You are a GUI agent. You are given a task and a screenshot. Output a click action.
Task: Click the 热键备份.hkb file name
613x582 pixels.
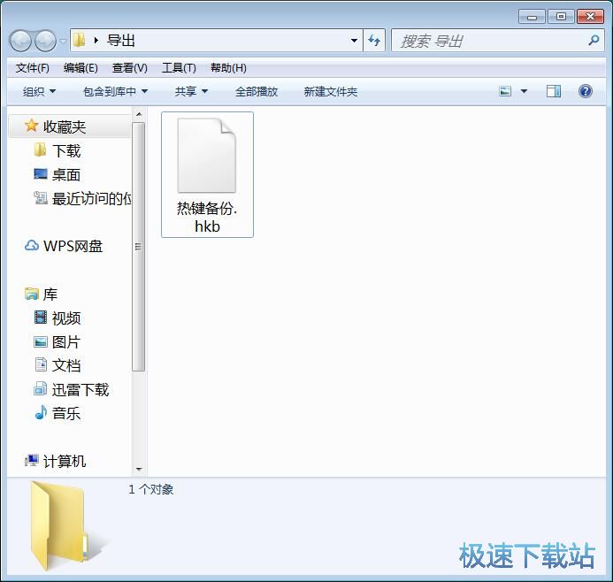point(207,218)
